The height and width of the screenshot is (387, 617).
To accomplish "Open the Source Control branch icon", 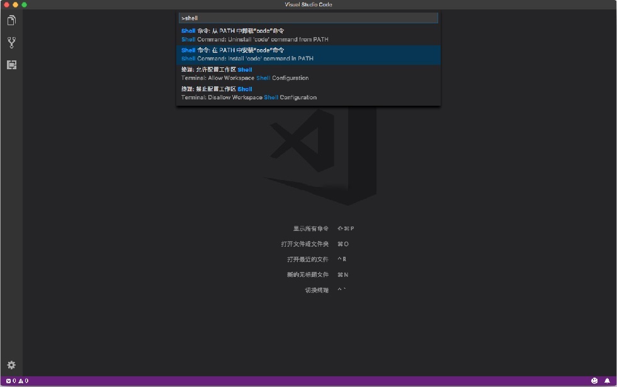I will 11,43.
